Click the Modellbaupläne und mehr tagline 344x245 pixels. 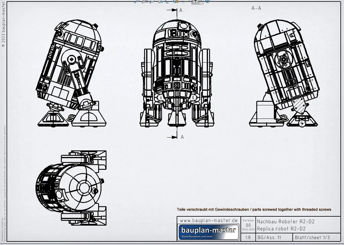click(x=197, y=236)
